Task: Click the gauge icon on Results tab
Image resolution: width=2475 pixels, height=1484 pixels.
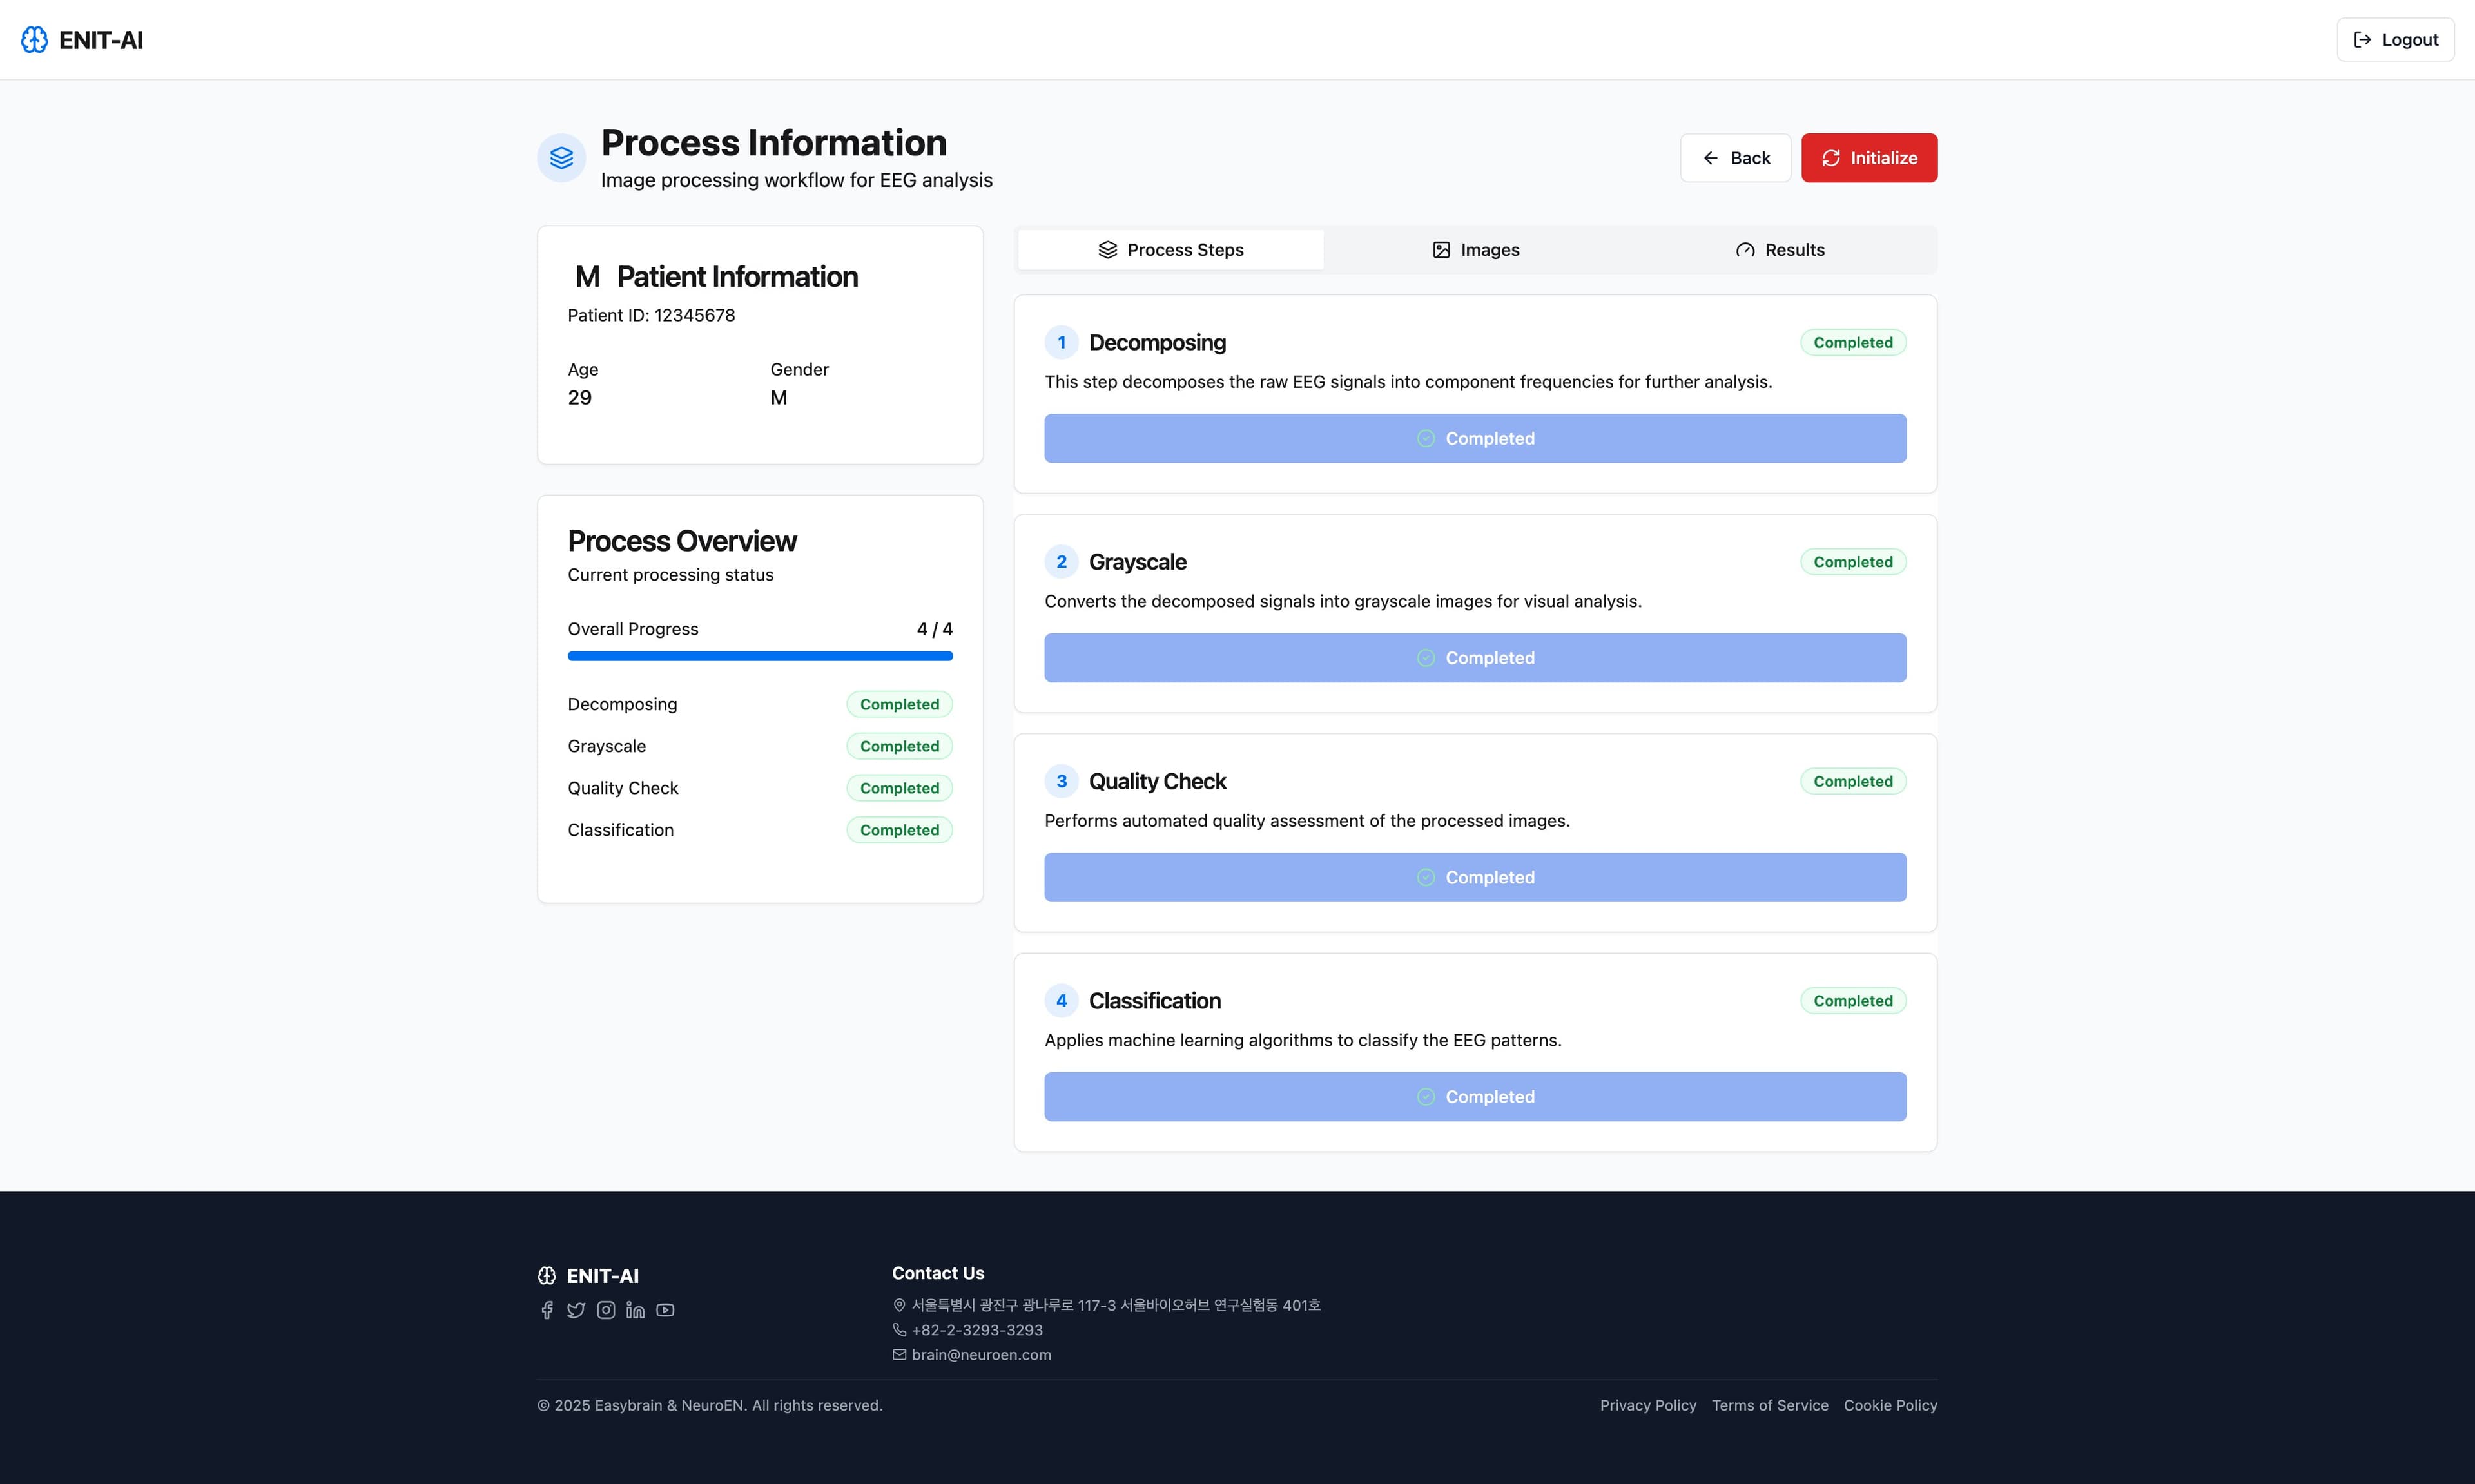Action: [x=1745, y=250]
